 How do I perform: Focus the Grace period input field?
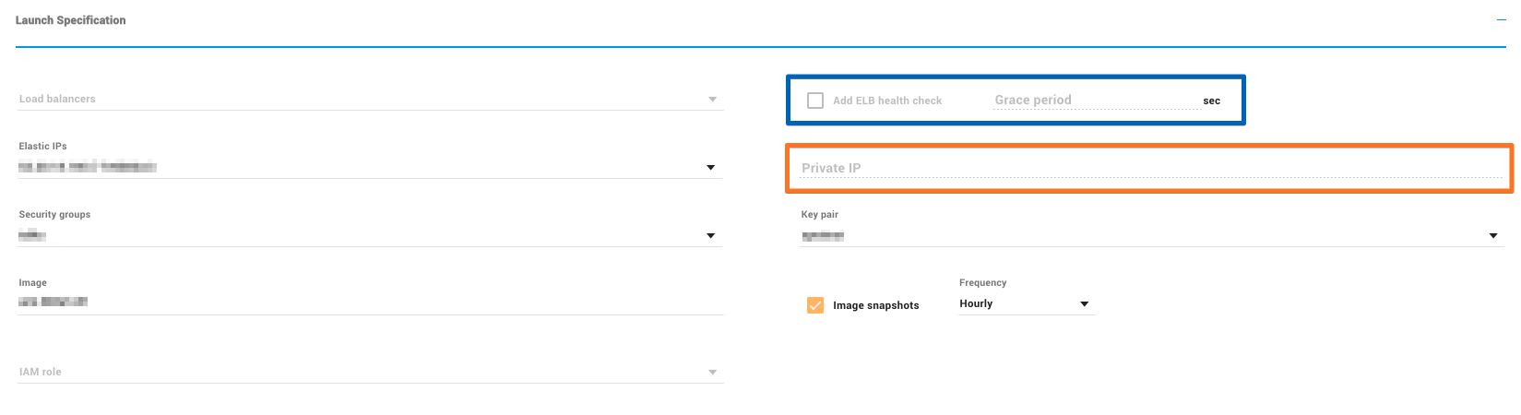click(1095, 100)
